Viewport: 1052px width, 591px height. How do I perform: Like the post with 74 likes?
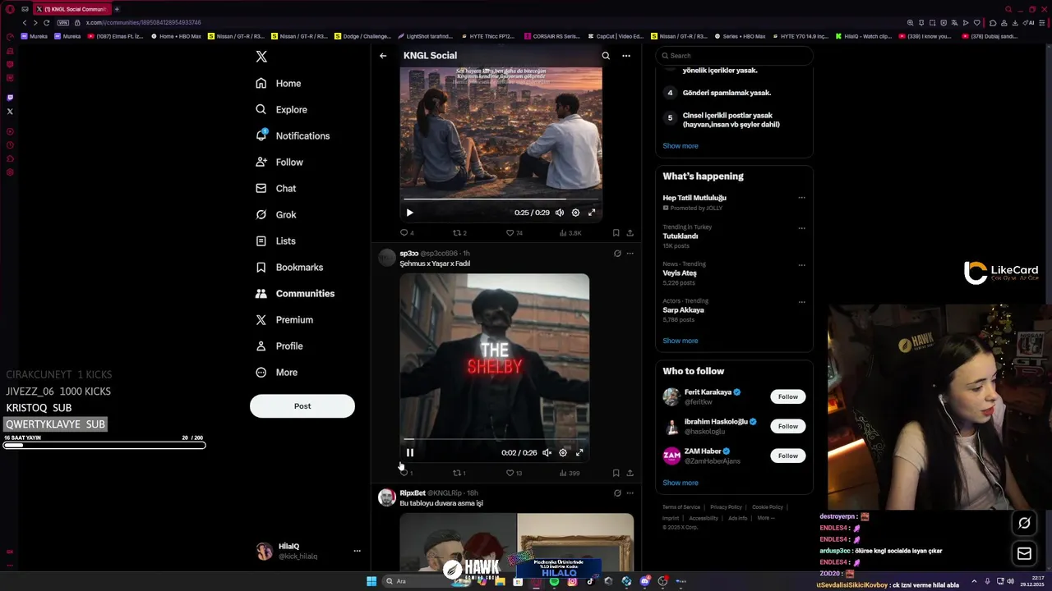(514, 233)
